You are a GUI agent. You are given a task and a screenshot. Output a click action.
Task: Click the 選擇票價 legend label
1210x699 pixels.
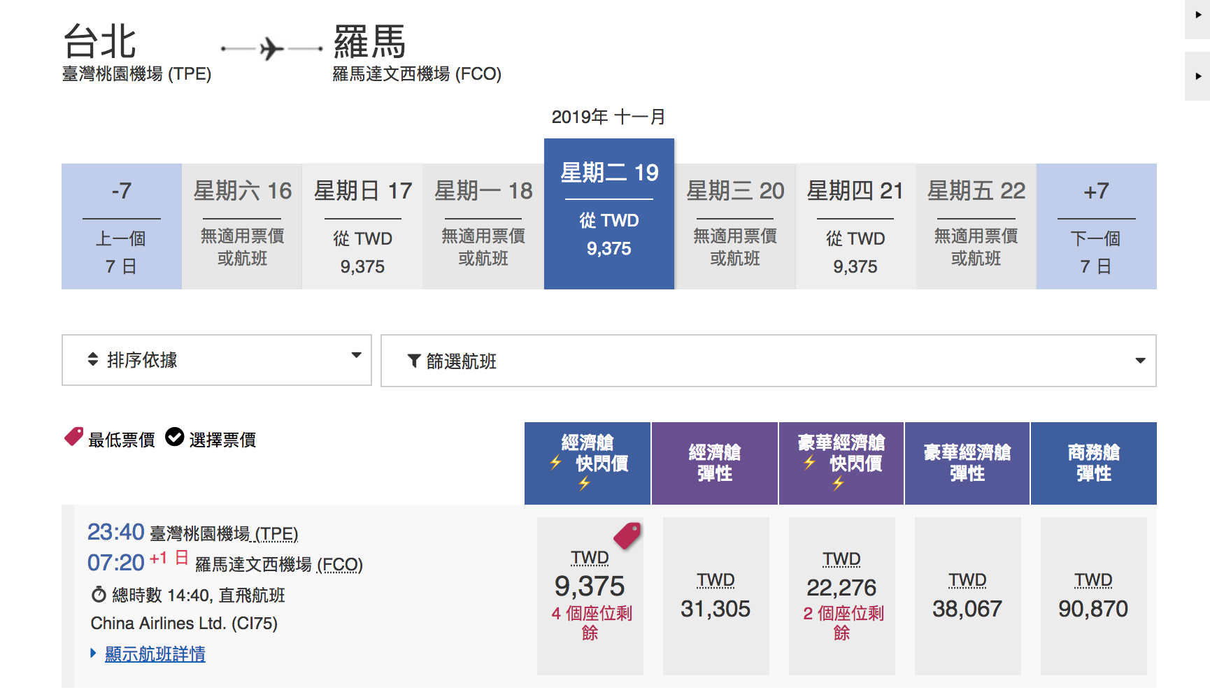coord(222,440)
